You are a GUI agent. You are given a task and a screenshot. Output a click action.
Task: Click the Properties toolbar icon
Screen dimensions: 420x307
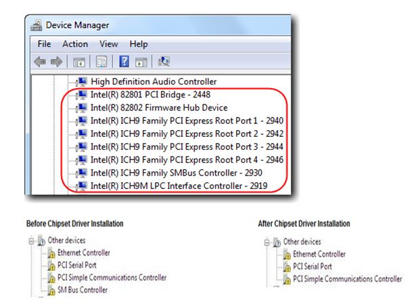coord(101,62)
